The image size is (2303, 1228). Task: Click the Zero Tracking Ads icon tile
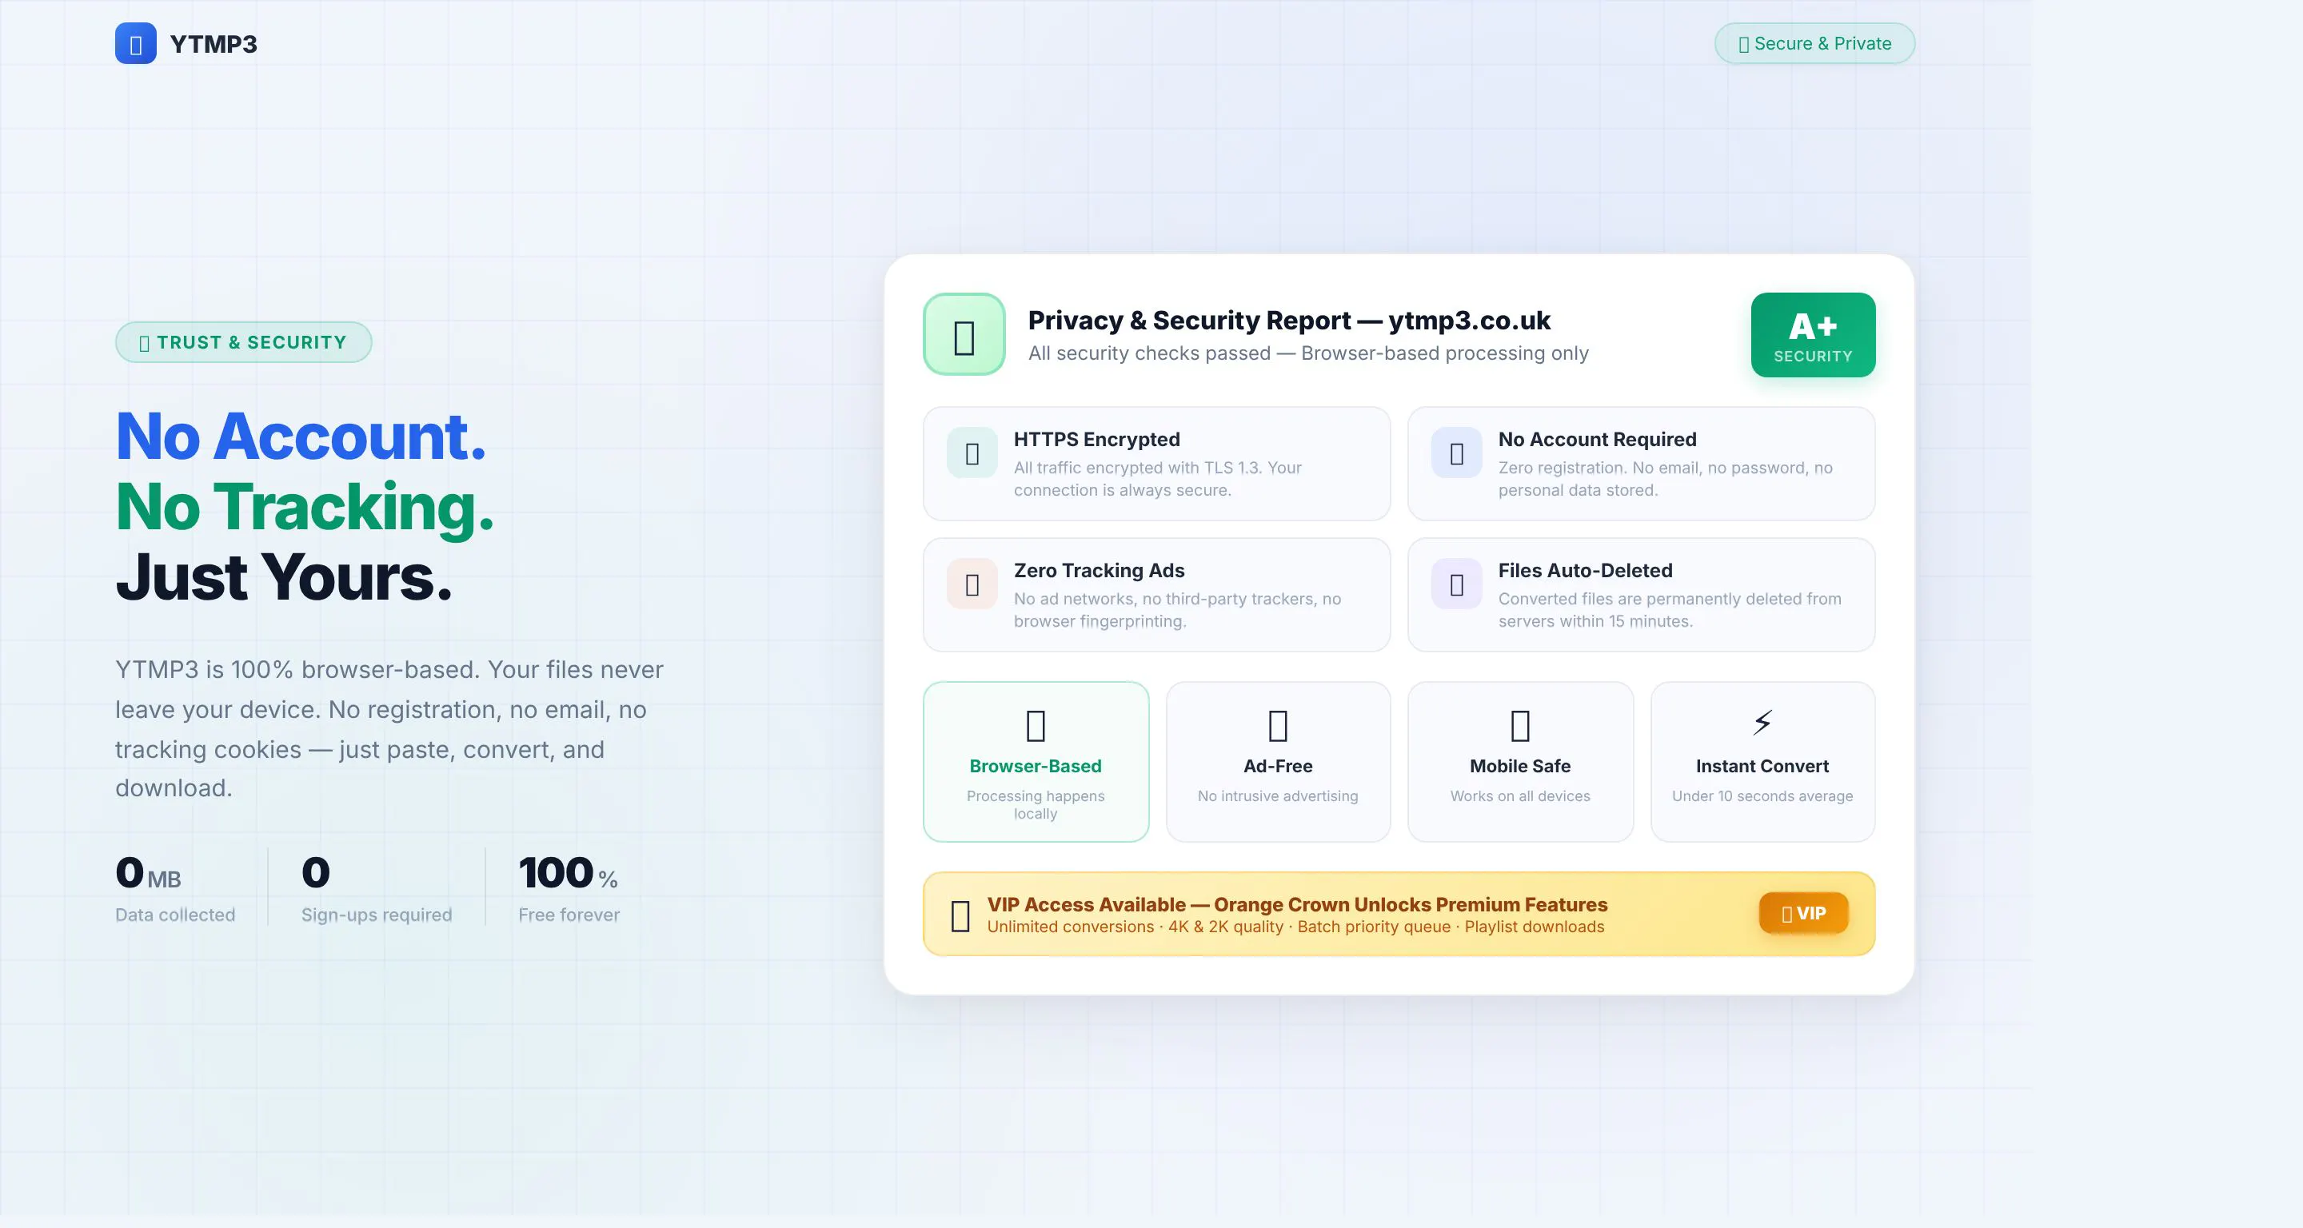click(972, 584)
